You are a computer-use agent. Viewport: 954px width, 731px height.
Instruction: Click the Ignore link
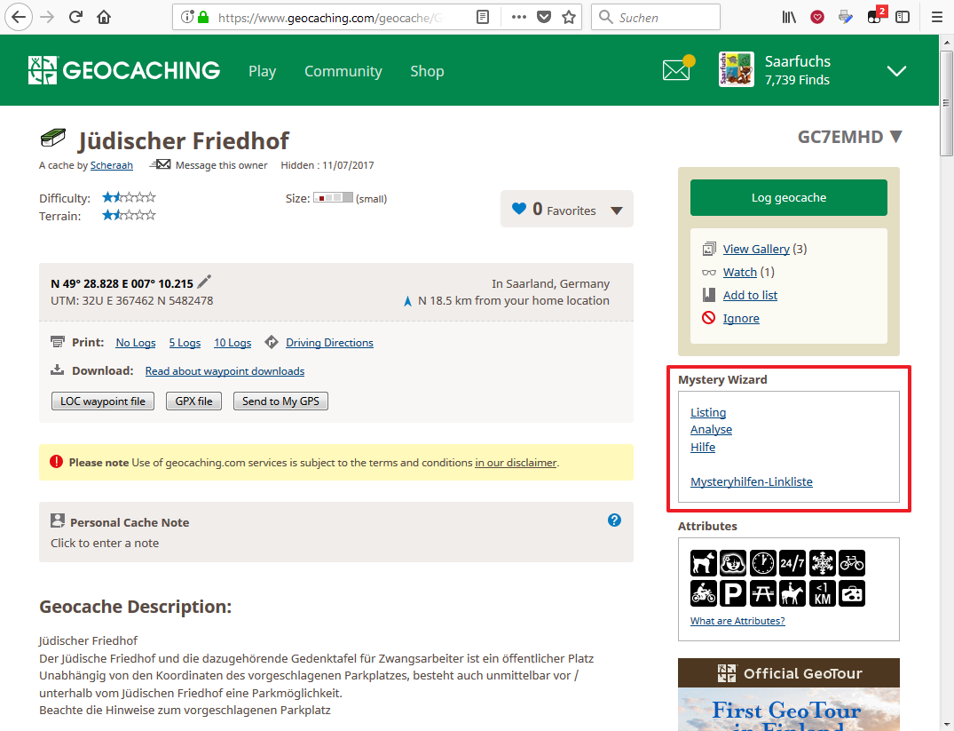click(x=741, y=319)
